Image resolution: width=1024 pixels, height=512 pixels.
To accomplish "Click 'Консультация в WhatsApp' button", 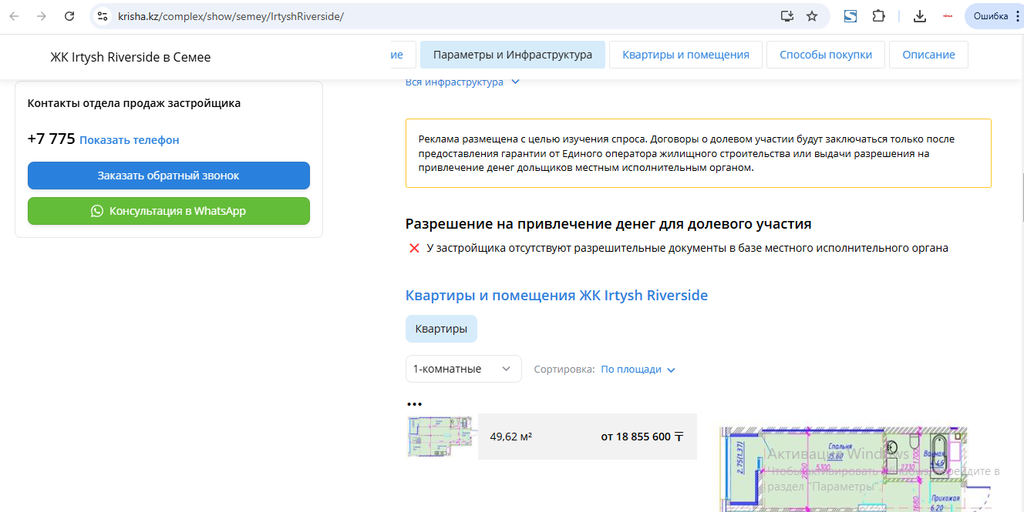I will coord(168,211).
